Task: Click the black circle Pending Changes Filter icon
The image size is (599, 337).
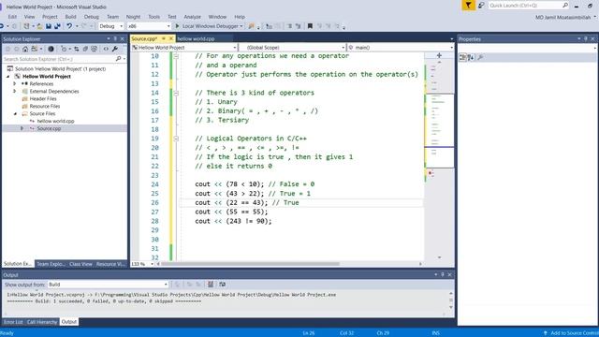Action: coord(51,49)
